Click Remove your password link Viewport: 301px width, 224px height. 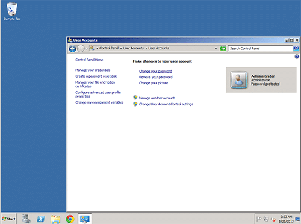[156, 77]
